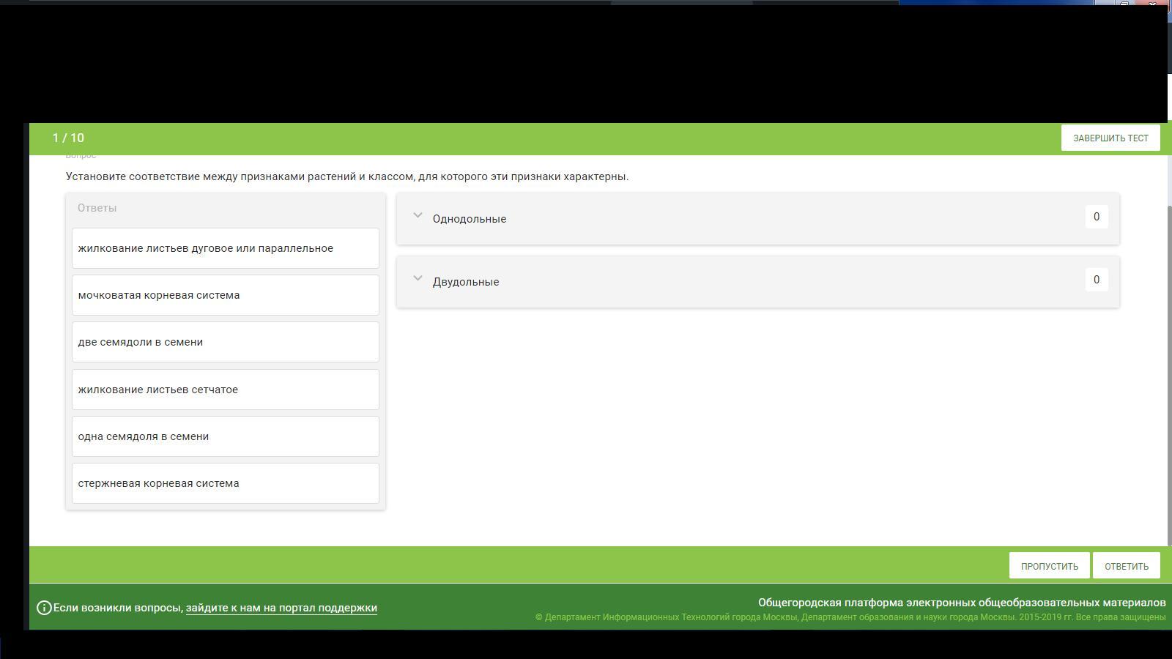Select answer 'жилкование листьев дуговое или параллельное'
1172x659 pixels.
pos(226,248)
